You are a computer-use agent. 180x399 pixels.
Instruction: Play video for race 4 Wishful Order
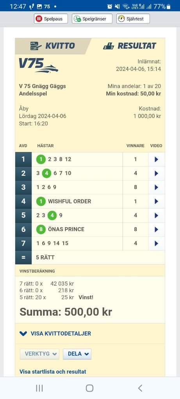point(157,201)
